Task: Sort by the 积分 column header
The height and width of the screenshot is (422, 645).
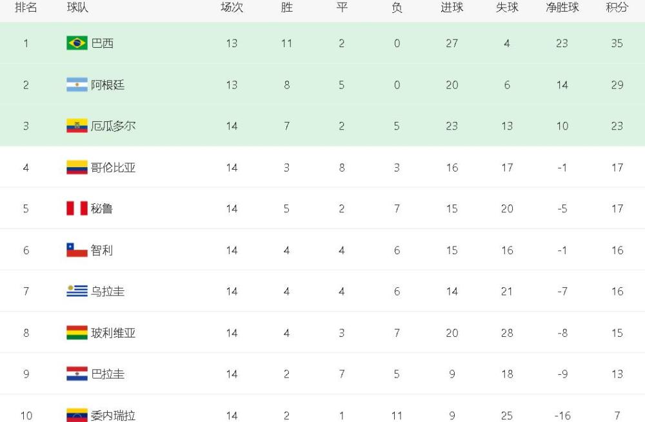Action: (x=617, y=7)
